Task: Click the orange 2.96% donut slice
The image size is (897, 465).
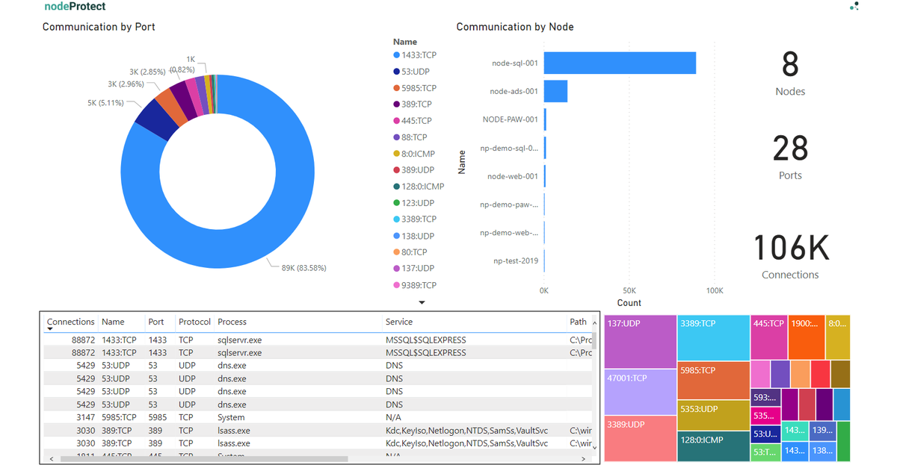Action: (x=171, y=104)
